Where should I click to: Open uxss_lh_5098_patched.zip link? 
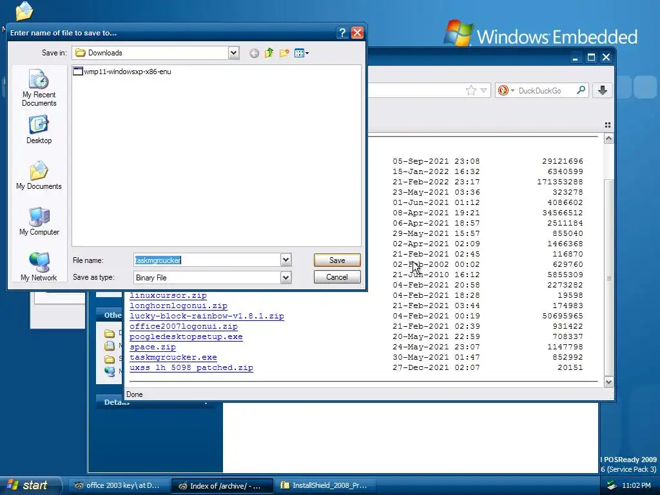[191, 368]
